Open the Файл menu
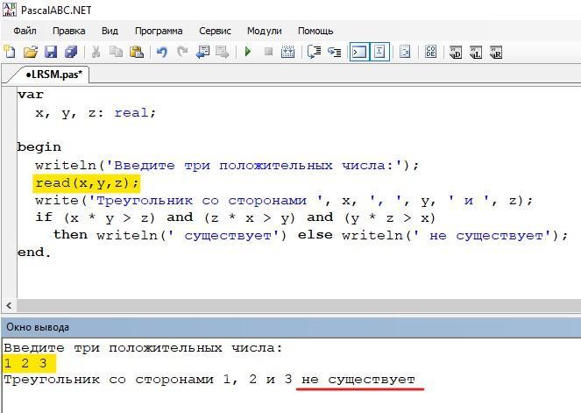The image size is (581, 413). [25, 31]
